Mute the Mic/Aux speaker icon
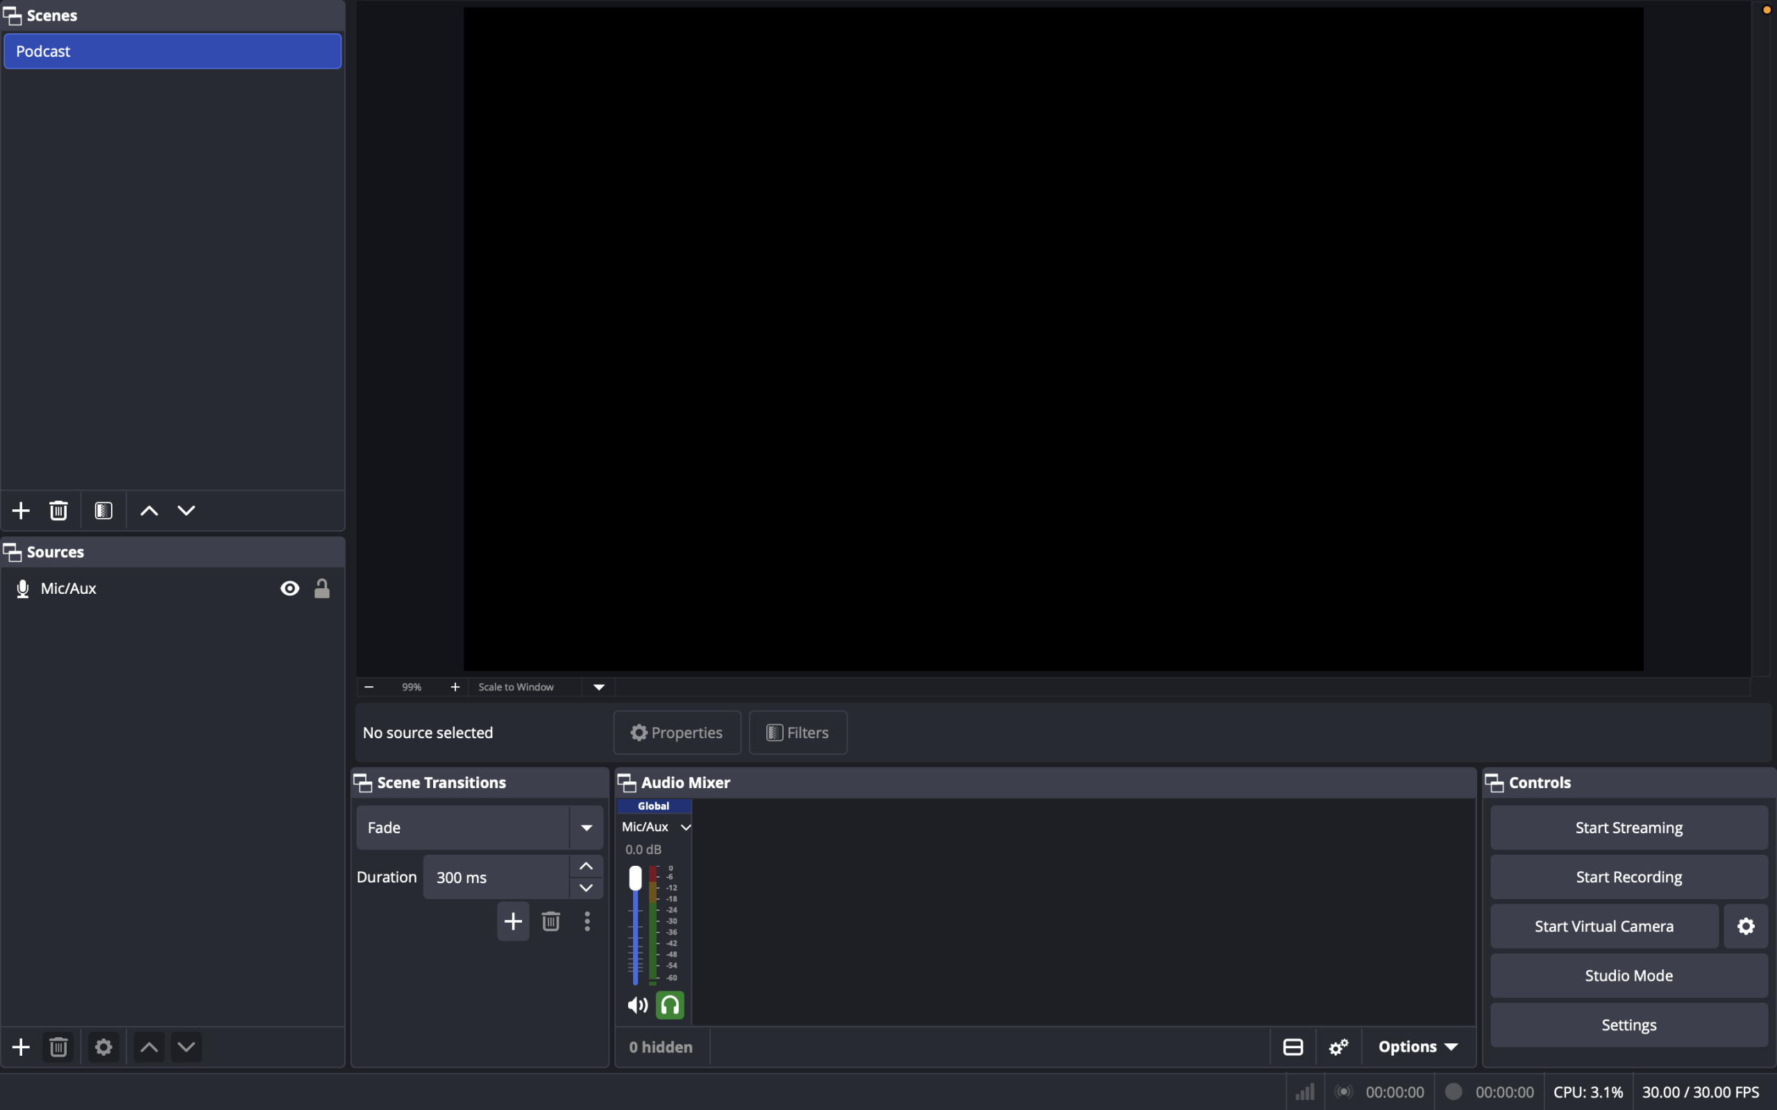Image resolution: width=1777 pixels, height=1110 pixels. (637, 1006)
